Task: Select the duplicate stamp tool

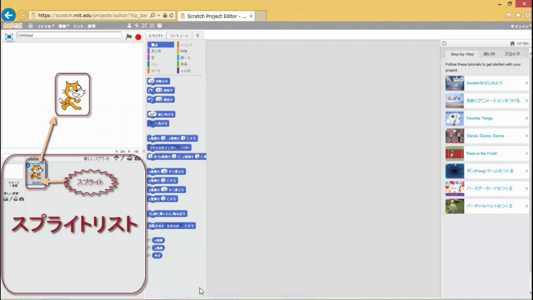Action: pos(129,26)
